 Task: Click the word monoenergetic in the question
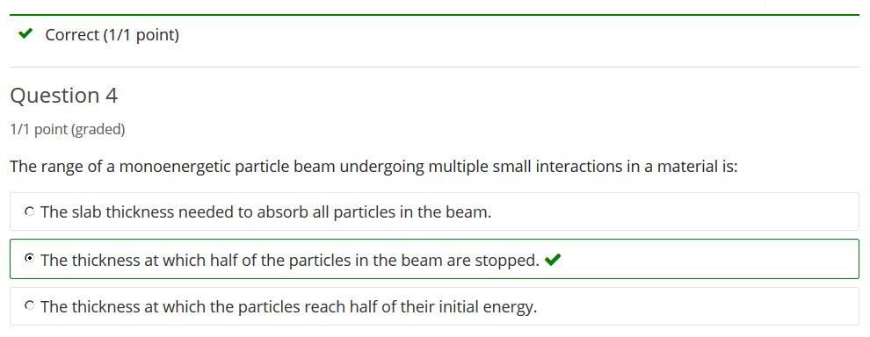pos(175,166)
